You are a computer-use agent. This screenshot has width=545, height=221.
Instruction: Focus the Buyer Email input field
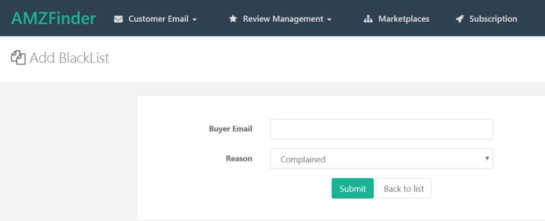381,129
